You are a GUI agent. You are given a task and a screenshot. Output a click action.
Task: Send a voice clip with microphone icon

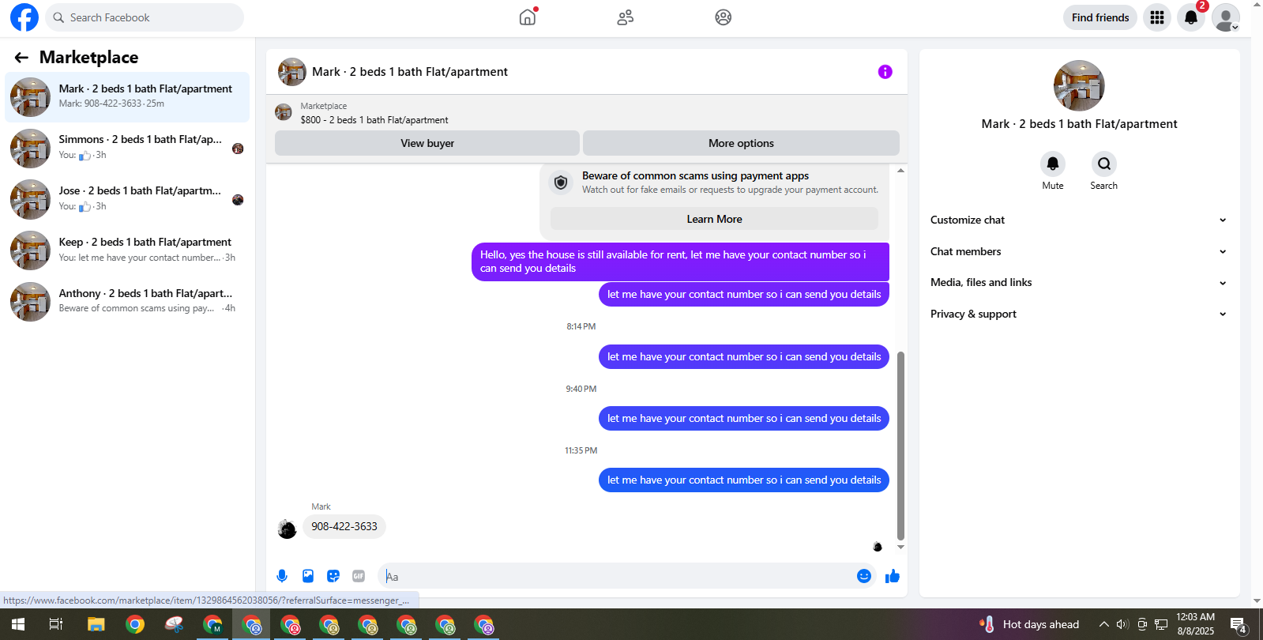(282, 576)
